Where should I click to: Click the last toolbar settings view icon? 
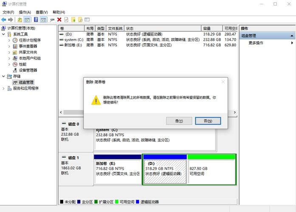(87, 20)
